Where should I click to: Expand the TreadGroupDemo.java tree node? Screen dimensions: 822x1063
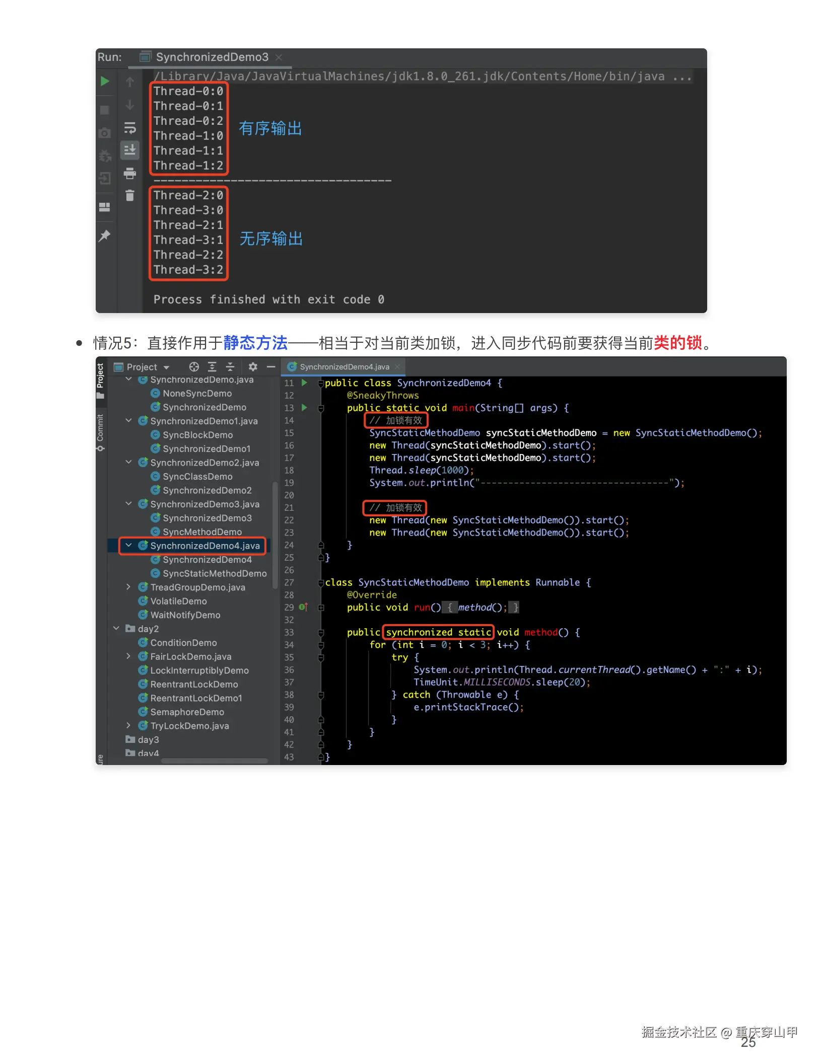128,587
